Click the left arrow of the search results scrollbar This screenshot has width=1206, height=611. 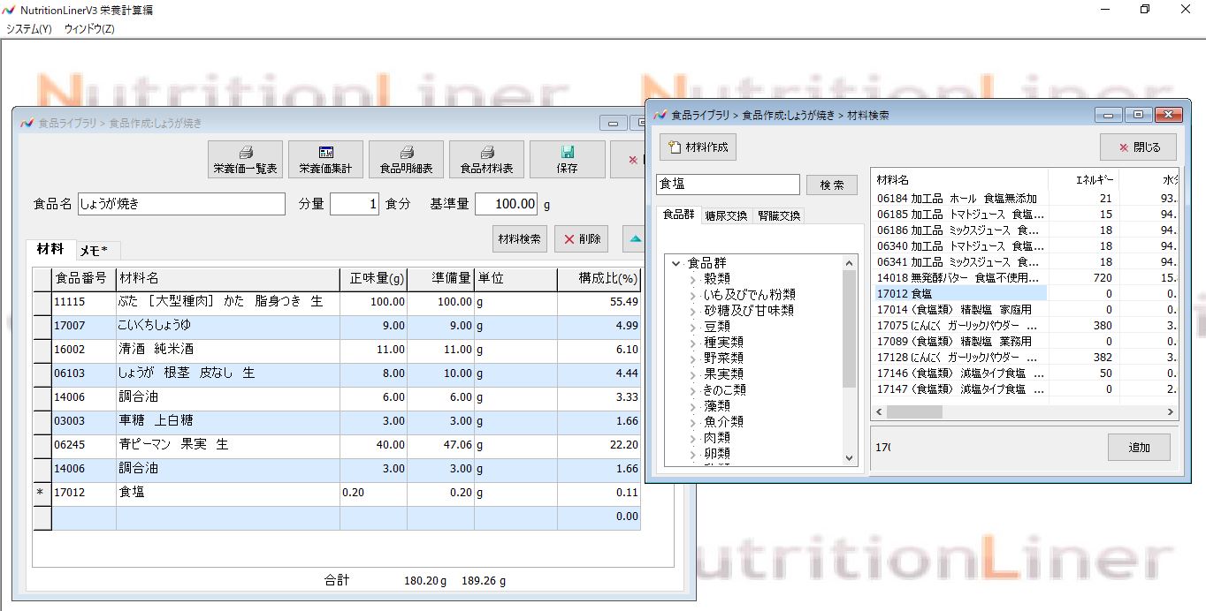click(x=880, y=412)
